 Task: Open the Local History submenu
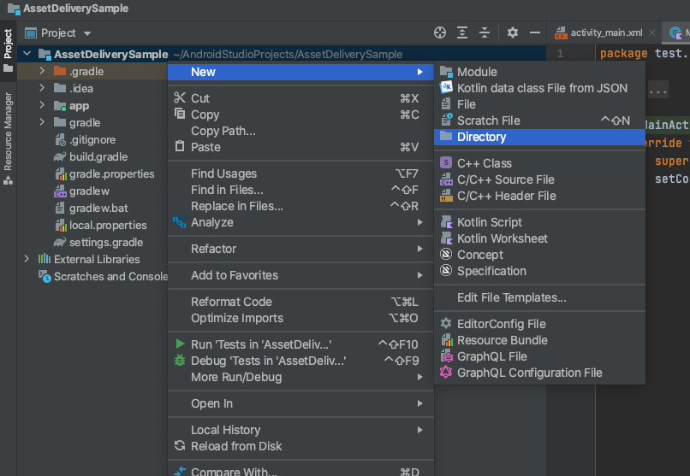300,430
